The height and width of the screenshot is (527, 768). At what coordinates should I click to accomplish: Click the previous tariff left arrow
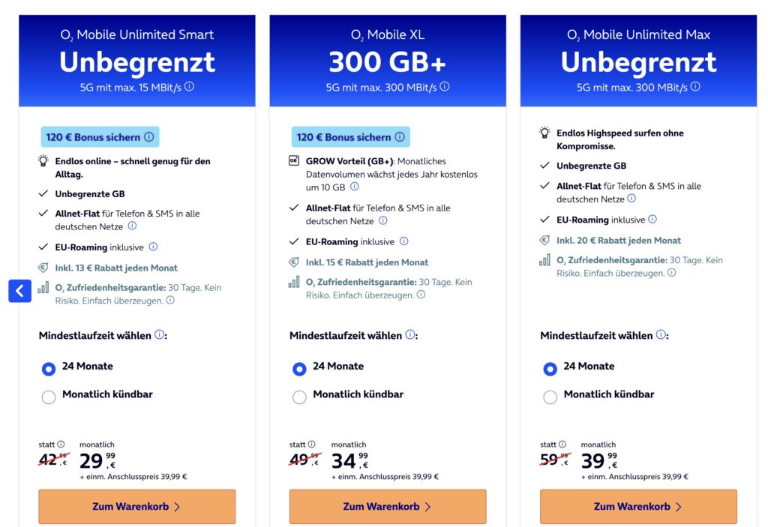coord(19,290)
